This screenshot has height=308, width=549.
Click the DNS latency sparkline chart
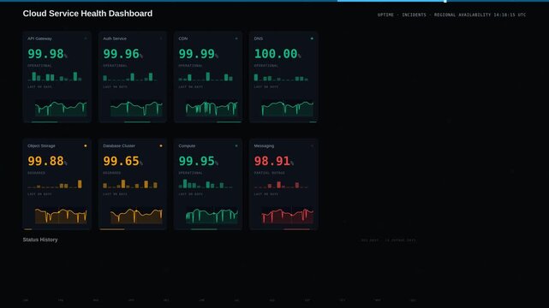[x=287, y=109]
